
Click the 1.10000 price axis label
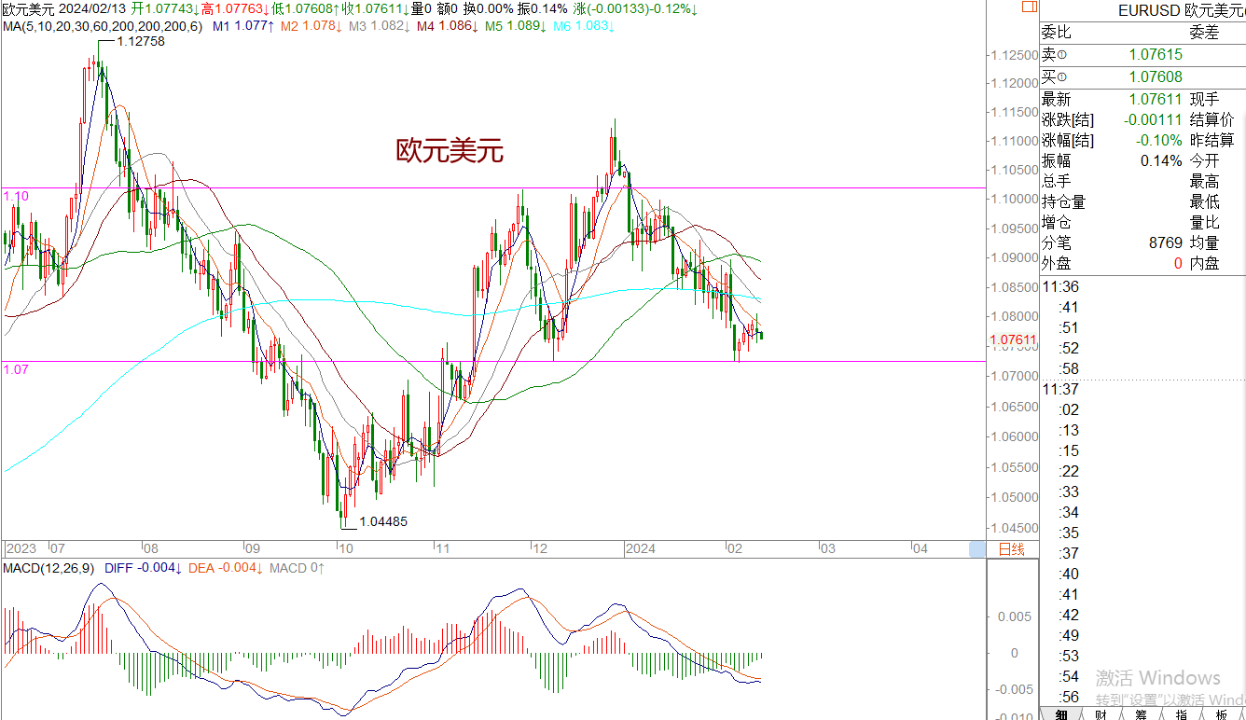click(1015, 199)
